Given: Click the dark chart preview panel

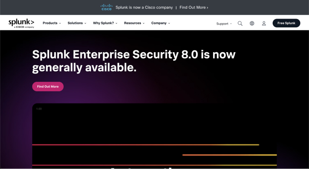Looking at the screenshot, I should [154, 136].
